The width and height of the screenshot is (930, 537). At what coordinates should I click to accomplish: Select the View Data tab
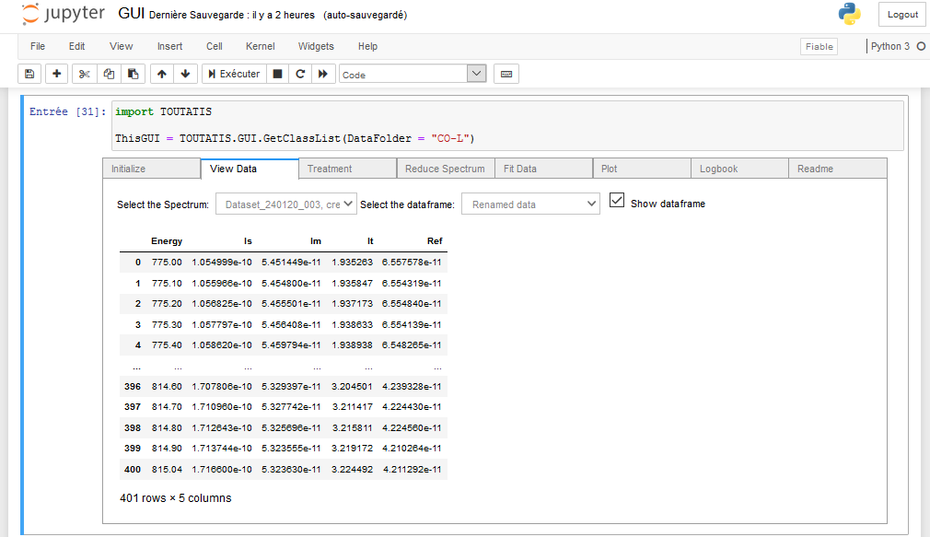250,169
